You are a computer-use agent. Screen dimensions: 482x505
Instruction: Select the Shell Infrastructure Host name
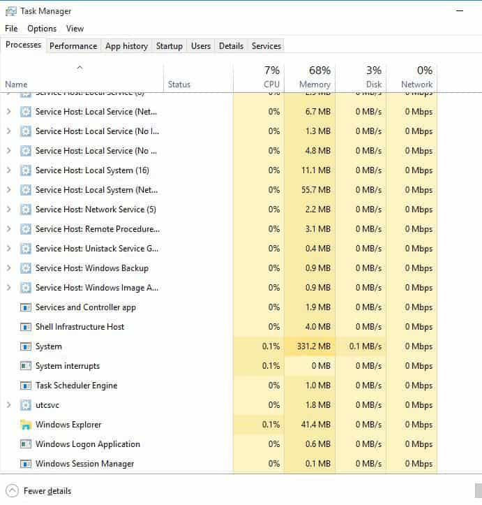80,327
